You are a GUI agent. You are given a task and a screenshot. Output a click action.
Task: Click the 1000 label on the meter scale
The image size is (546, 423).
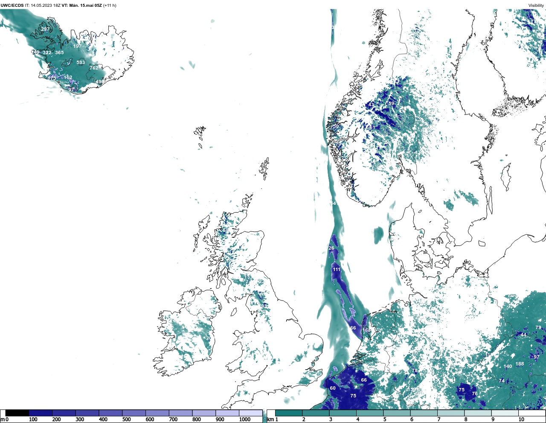pos(245,420)
